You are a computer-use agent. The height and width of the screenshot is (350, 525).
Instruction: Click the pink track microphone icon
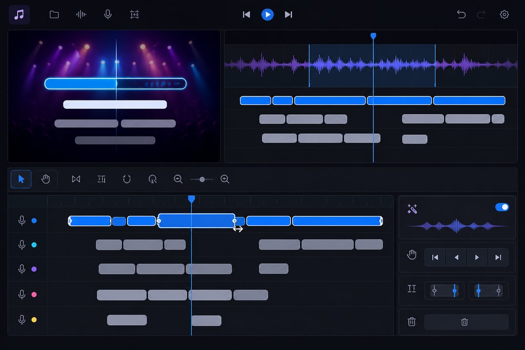(22, 295)
